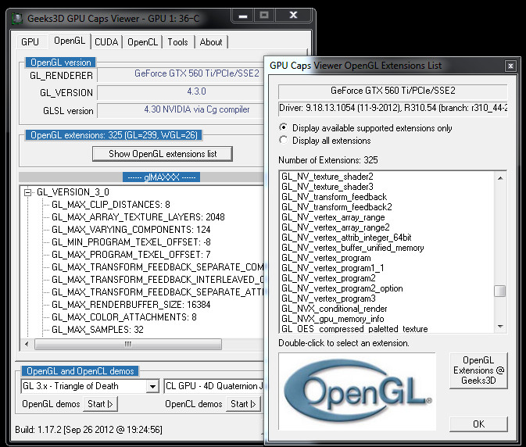This screenshot has width=526, height=447.
Task: Close the main GPU Caps Viewer window
Action: (294, 16)
